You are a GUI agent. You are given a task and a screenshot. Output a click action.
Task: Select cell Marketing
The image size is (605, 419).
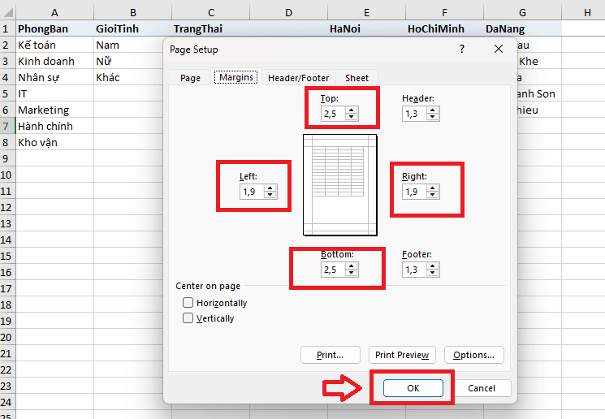(x=54, y=110)
